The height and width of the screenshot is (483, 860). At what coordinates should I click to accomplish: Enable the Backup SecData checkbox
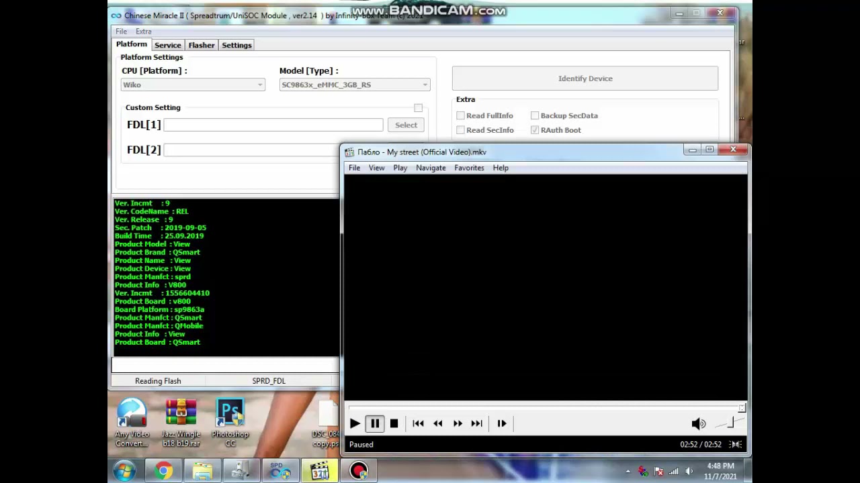point(535,115)
